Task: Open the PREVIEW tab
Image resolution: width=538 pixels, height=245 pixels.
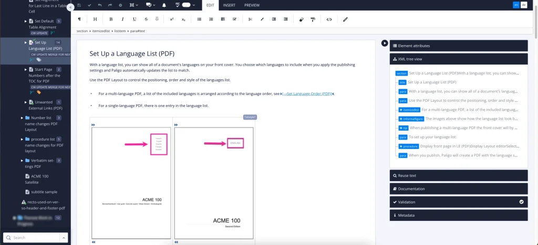Action: [x=252, y=5]
